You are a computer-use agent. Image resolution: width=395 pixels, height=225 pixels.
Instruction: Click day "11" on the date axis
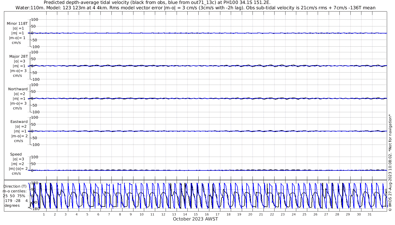coord(152,214)
